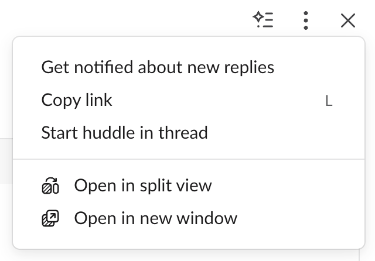375x261 pixels.
Task: Select Start huddle in thread
Action: [x=124, y=133]
